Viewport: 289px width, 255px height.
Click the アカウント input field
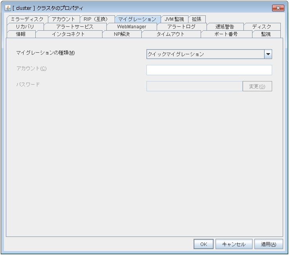[x=209, y=70]
